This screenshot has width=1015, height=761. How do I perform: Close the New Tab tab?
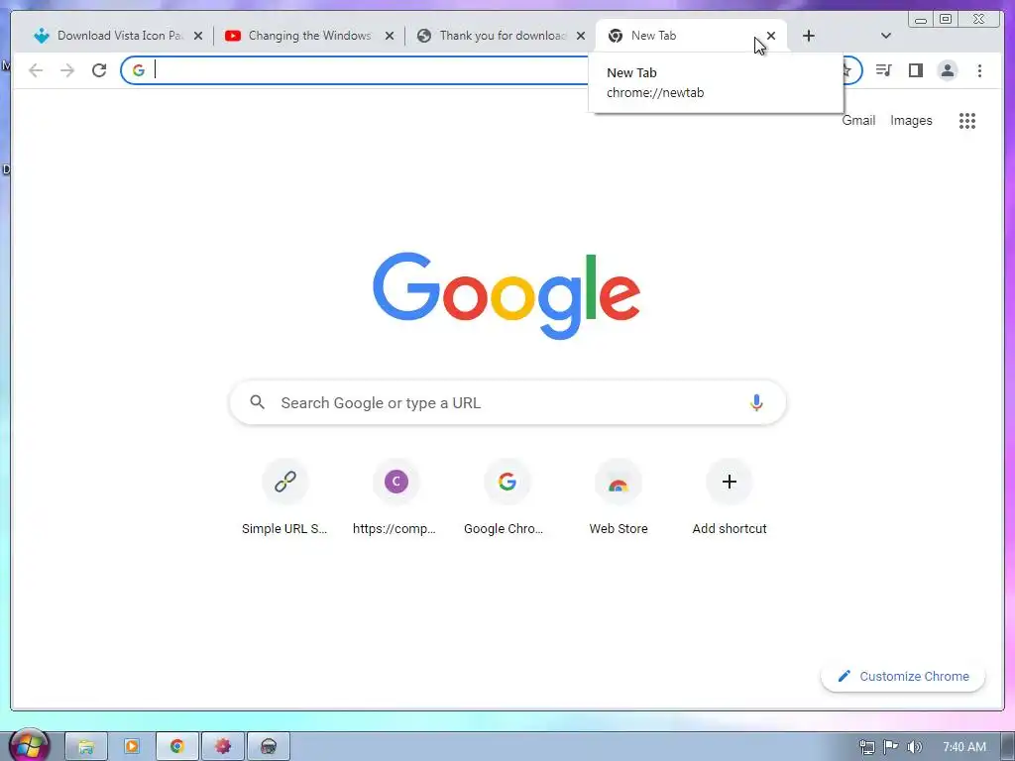point(771,36)
